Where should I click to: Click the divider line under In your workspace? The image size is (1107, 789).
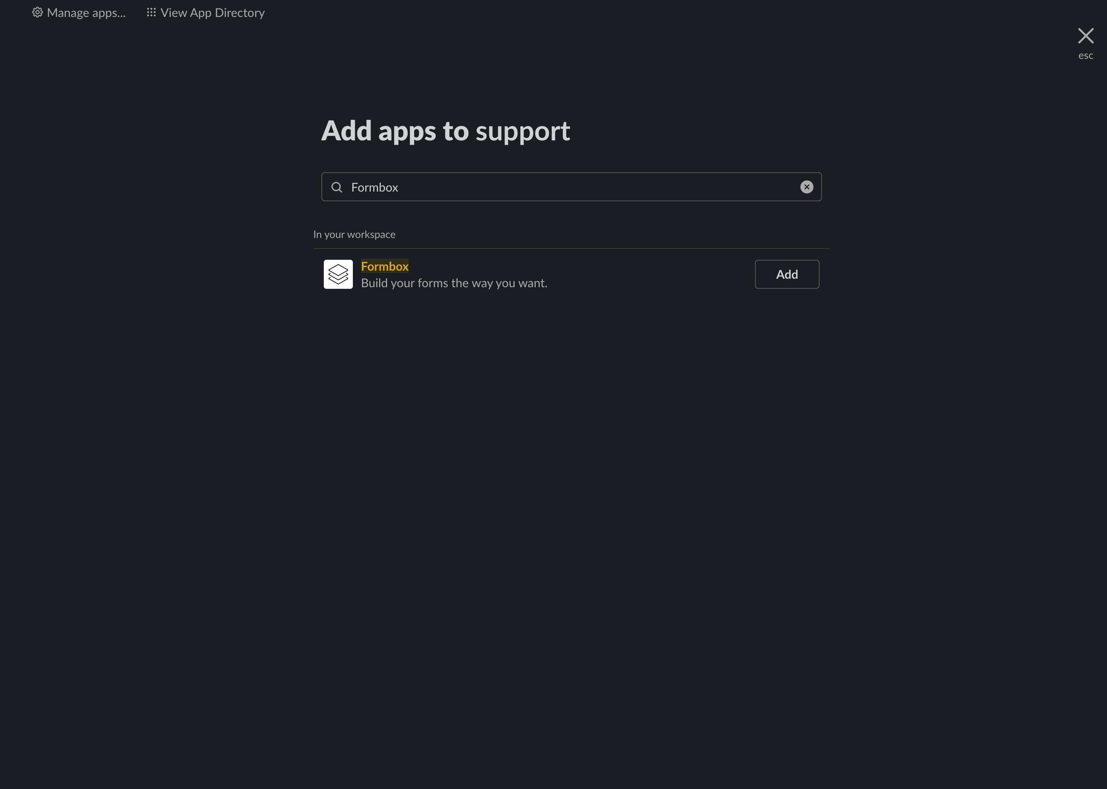571,248
